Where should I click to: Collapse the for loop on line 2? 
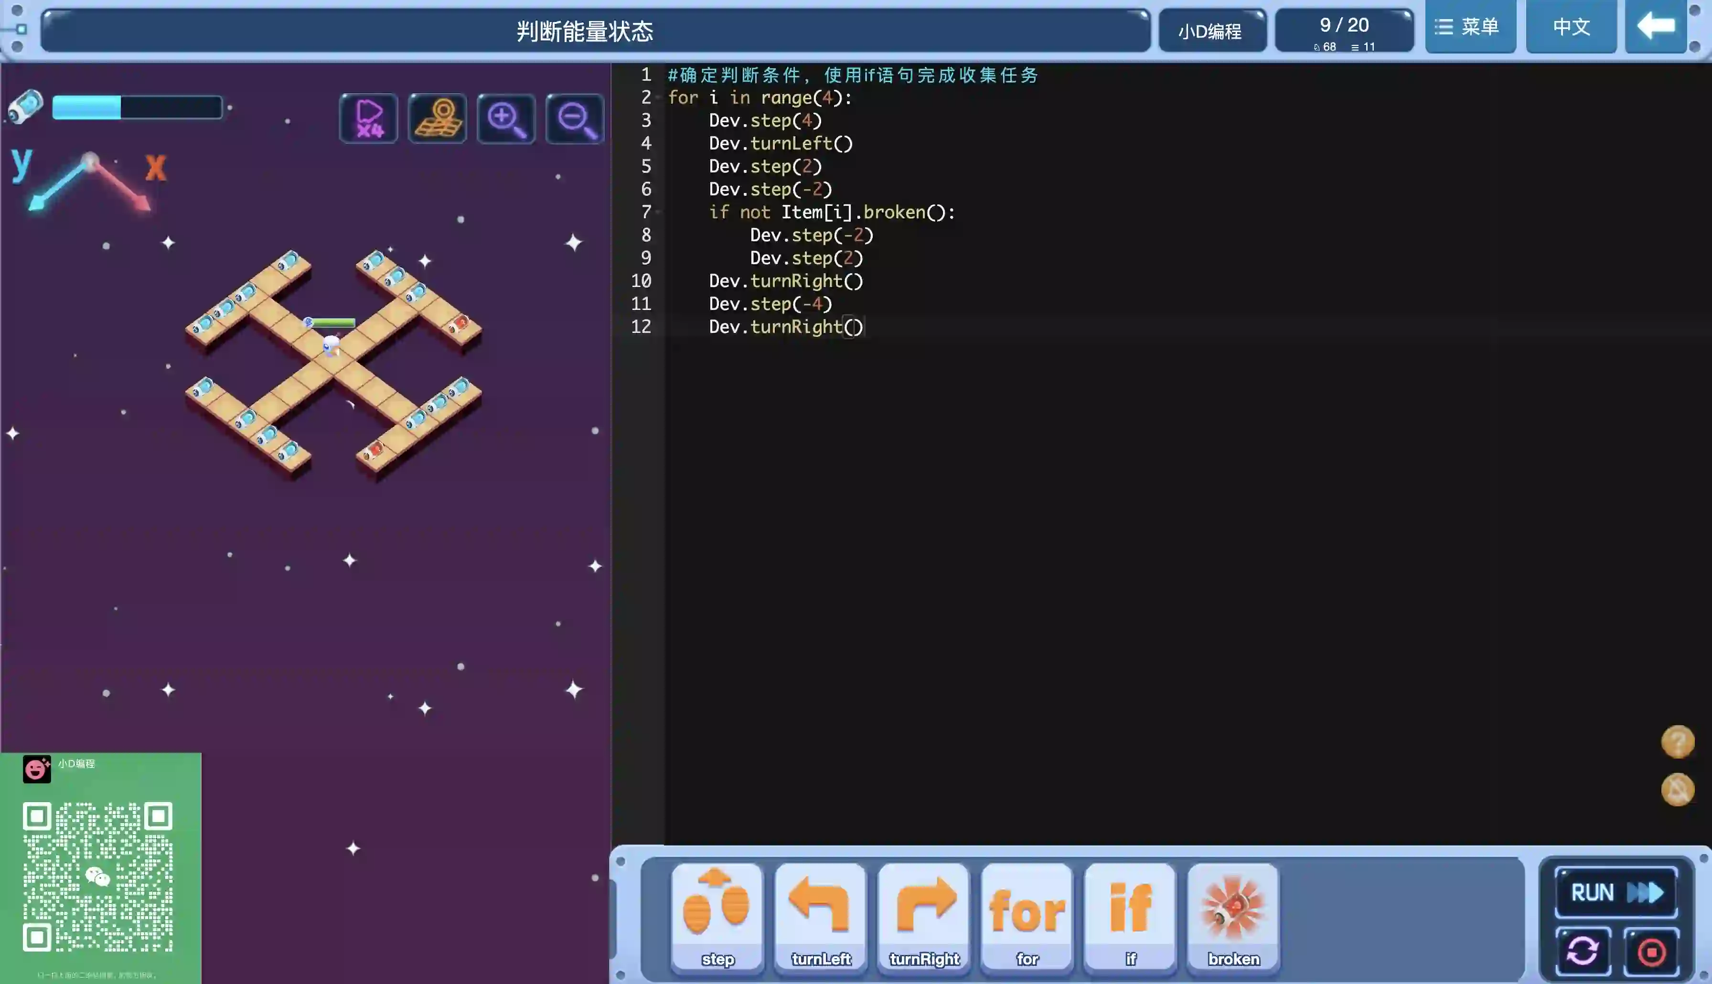tap(658, 98)
